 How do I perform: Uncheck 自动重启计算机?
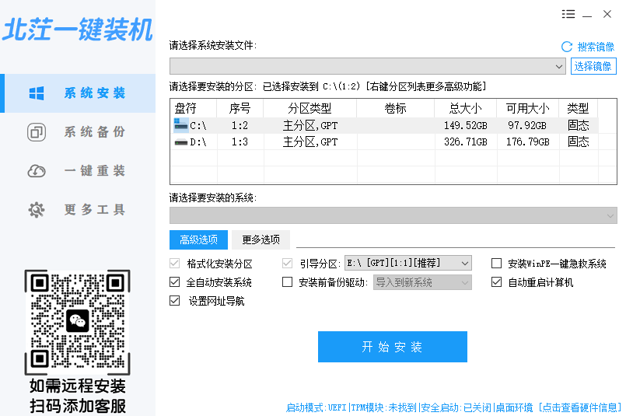pos(496,282)
